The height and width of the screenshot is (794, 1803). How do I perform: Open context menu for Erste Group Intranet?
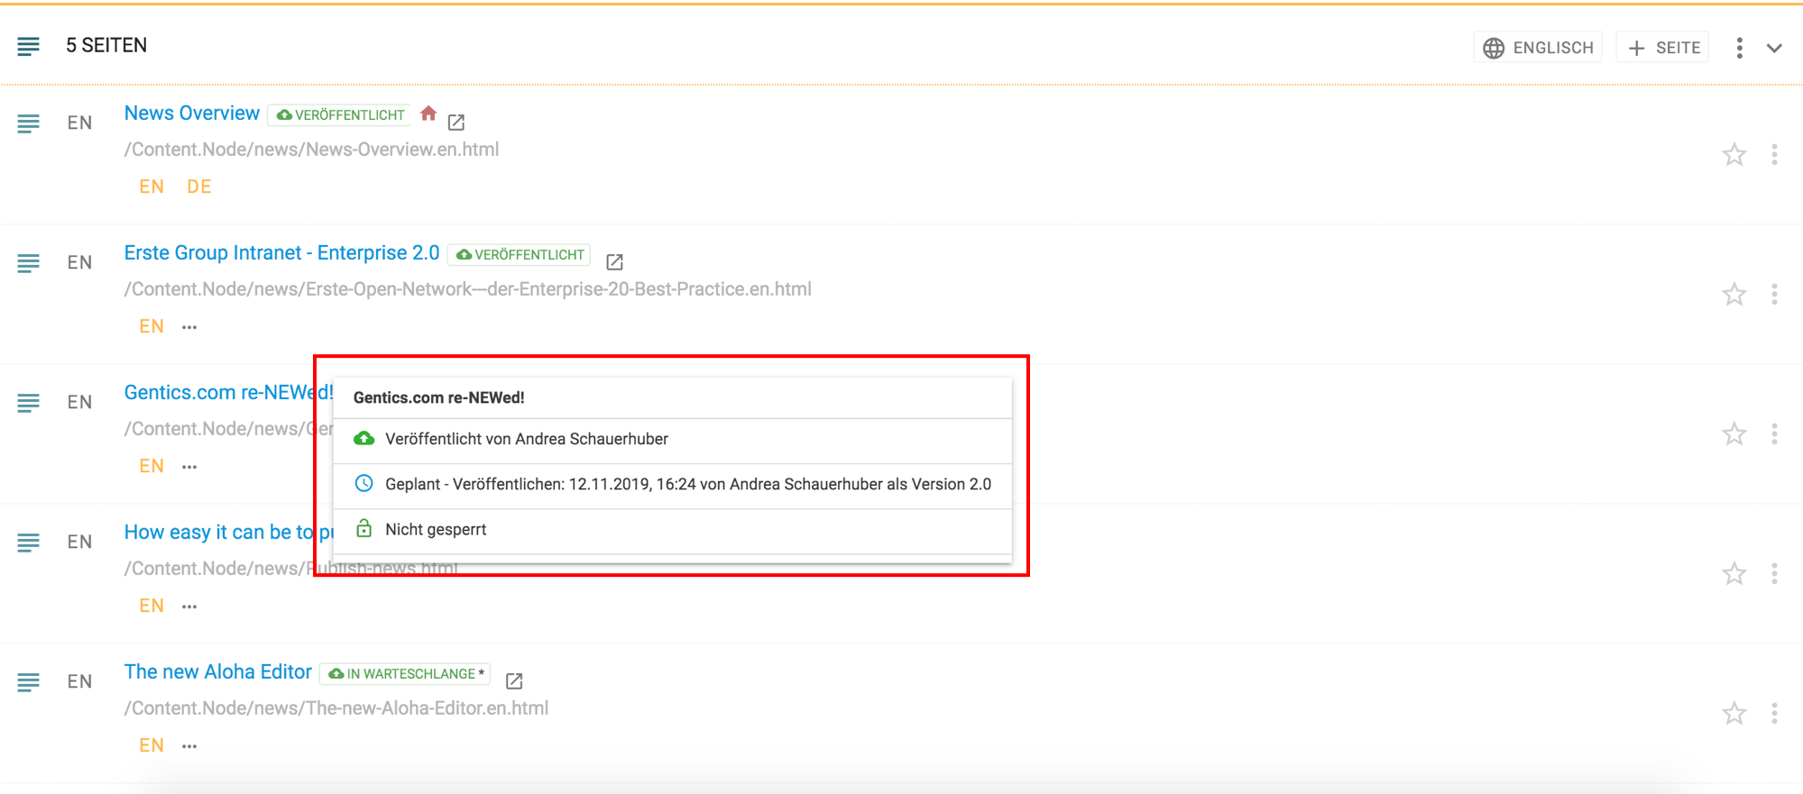pyautogui.click(x=1774, y=295)
